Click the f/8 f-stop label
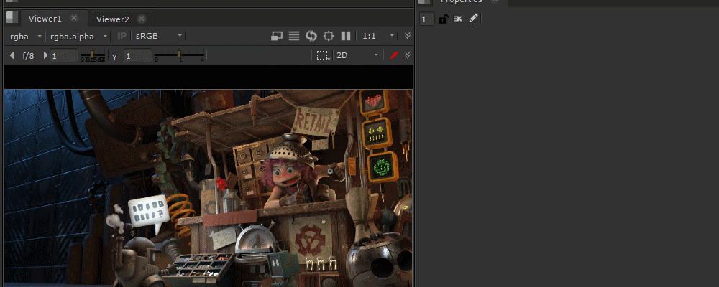Screen dimensions: 719x287 coord(29,56)
